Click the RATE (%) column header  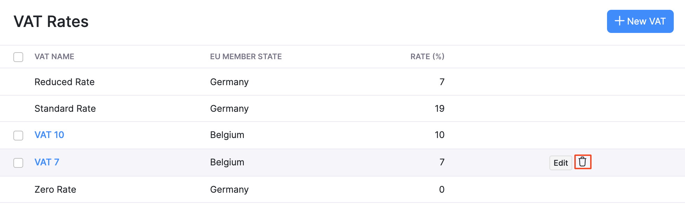point(427,57)
